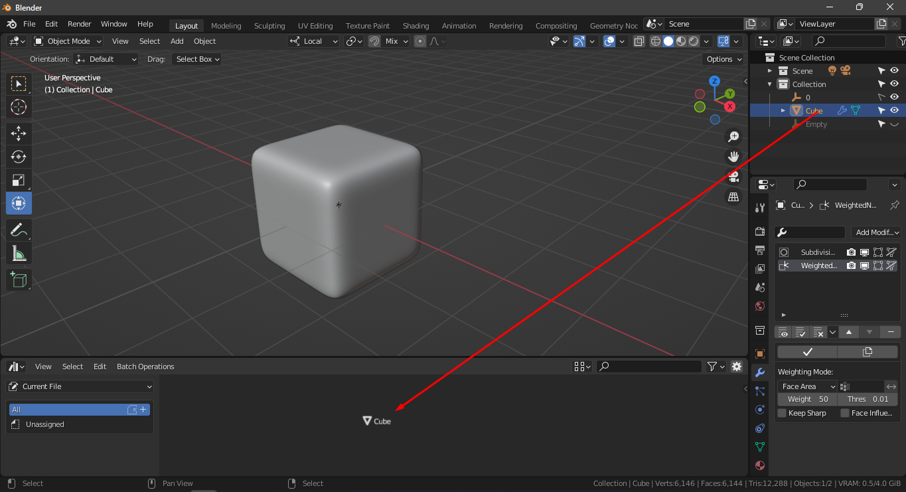Apply the modifier with checkmark button
Screen dimensions: 906x492
[x=807, y=352]
